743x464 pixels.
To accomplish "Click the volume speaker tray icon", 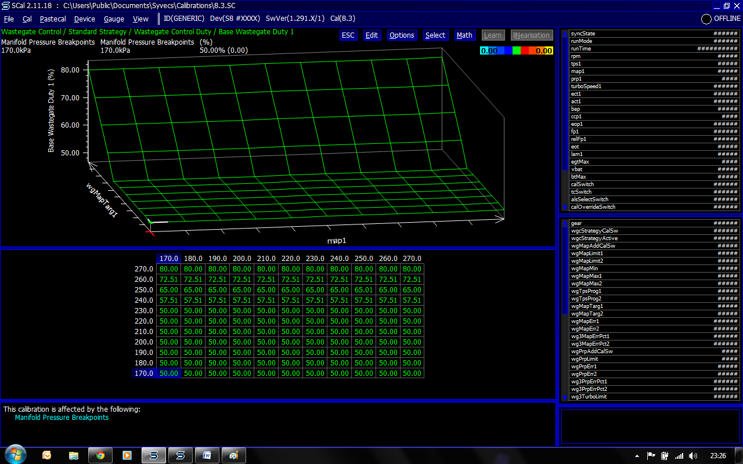I will (x=693, y=456).
